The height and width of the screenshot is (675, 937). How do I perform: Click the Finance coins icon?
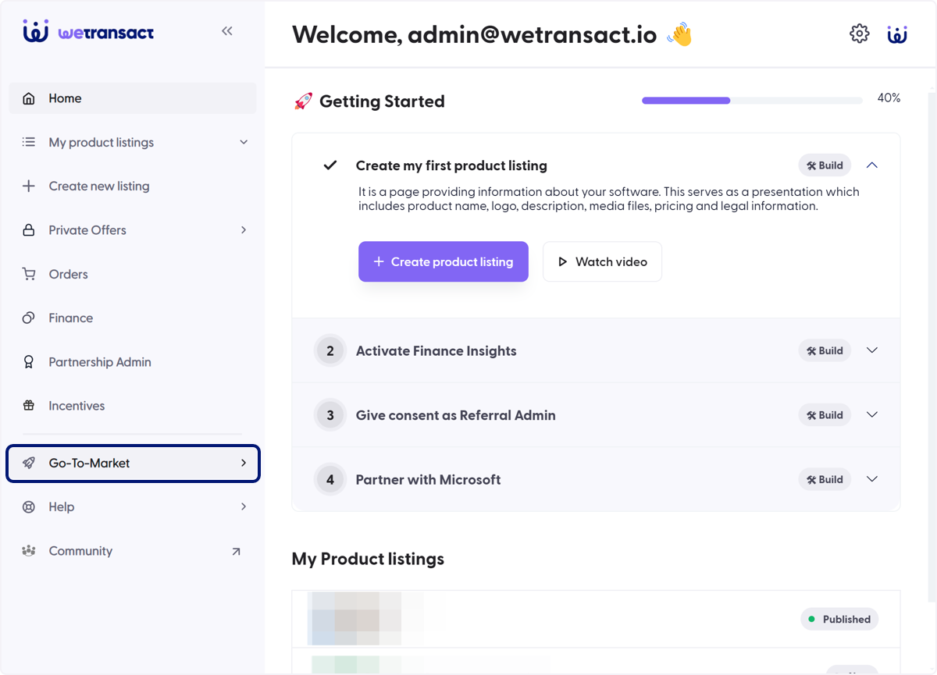(29, 318)
